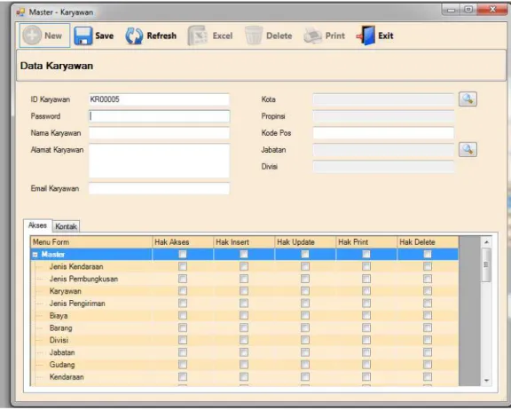Click the Delete trash bin icon
The image size is (511, 410).
254,35
